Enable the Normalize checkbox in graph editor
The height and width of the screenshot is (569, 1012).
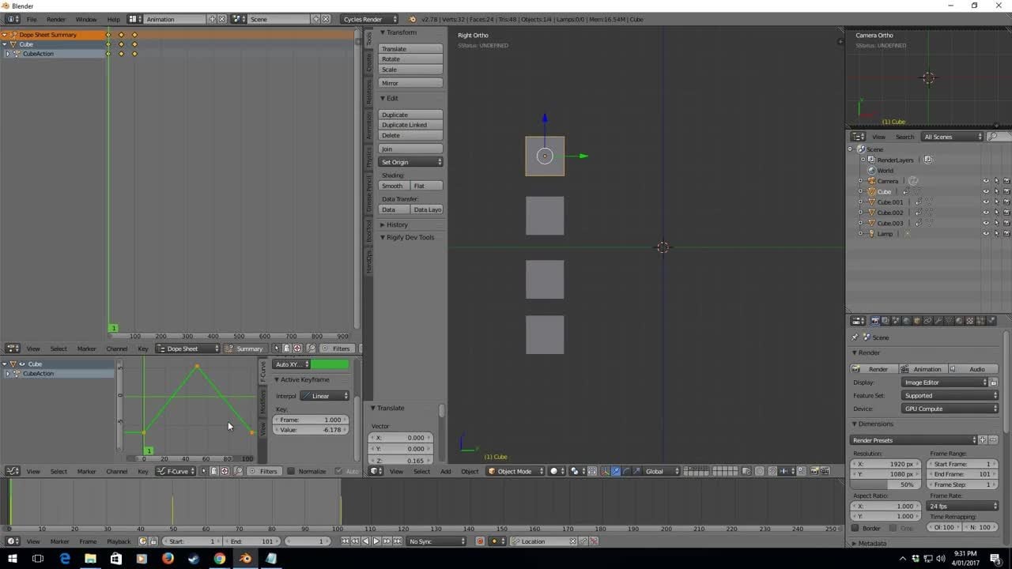click(x=291, y=471)
